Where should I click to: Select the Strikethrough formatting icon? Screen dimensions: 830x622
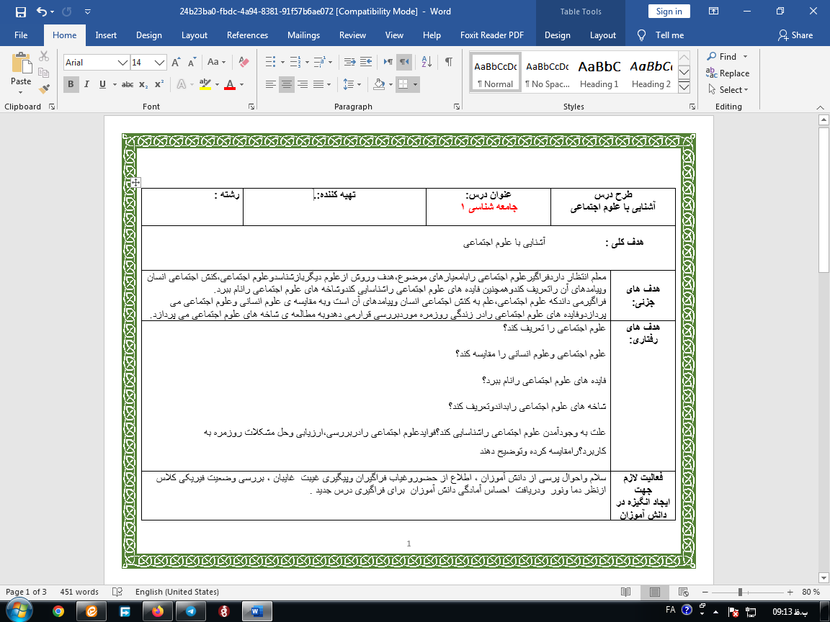129,85
